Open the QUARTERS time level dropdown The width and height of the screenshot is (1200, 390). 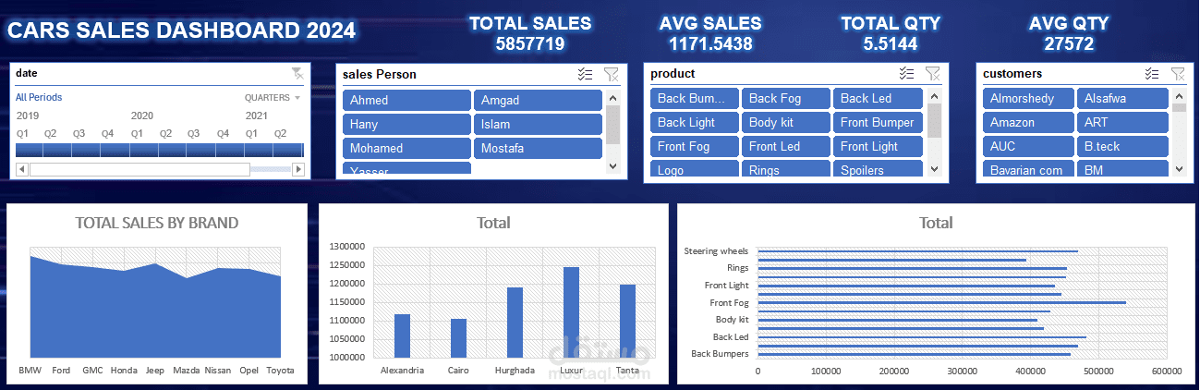(x=273, y=97)
